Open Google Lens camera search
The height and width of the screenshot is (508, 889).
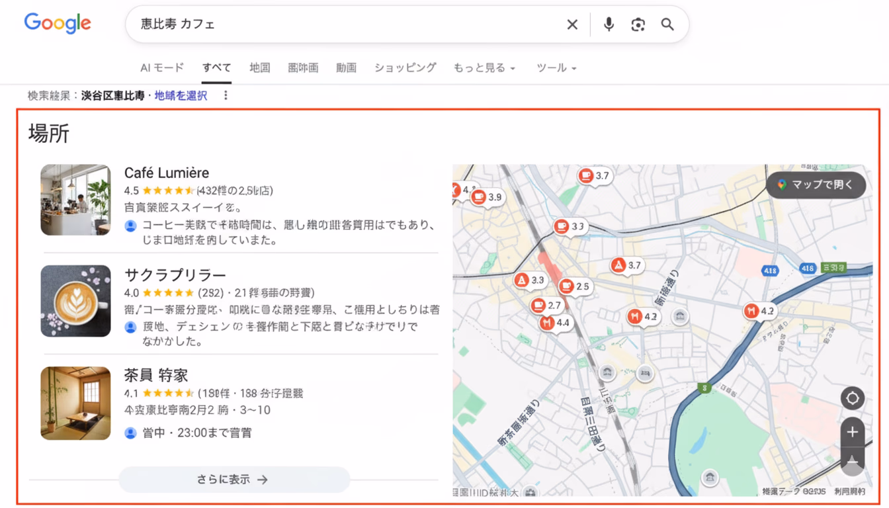(x=638, y=24)
